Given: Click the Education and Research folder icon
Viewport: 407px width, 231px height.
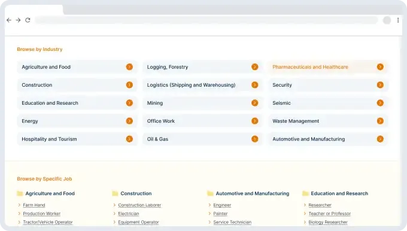Looking at the screenshot, I should pos(305,193).
